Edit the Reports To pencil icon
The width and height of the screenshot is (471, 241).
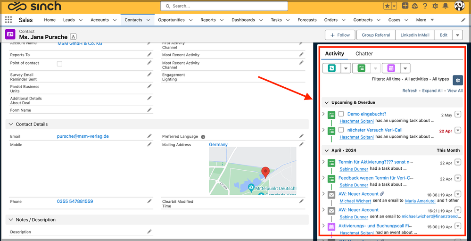click(x=149, y=54)
